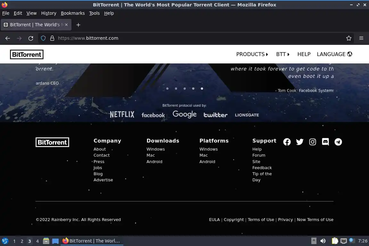369x246 pixels.
Task: Open Feedback link under Support
Action: click(262, 168)
